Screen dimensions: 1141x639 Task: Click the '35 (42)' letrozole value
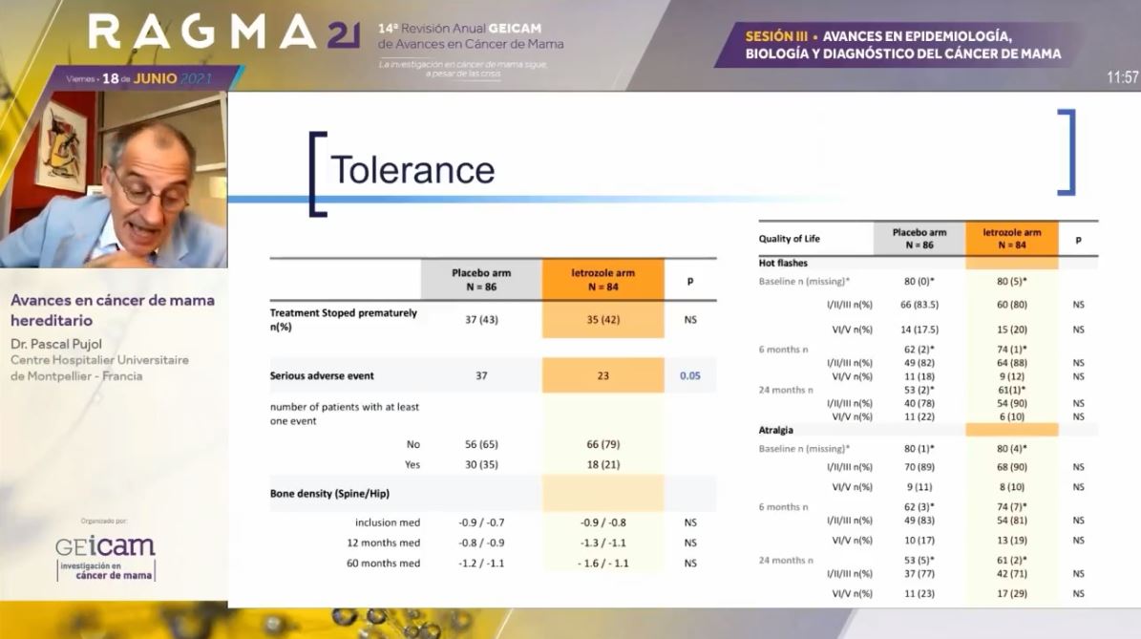[x=602, y=319]
